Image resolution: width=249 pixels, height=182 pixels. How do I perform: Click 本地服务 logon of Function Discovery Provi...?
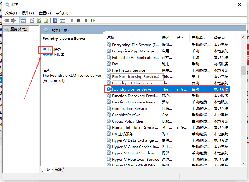[221, 96]
